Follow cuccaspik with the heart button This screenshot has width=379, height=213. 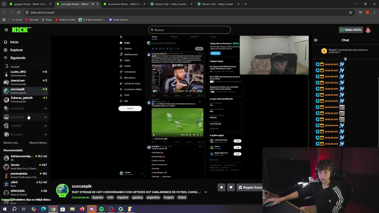coord(231,187)
